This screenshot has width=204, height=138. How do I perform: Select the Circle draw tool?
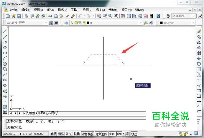tap(5, 64)
